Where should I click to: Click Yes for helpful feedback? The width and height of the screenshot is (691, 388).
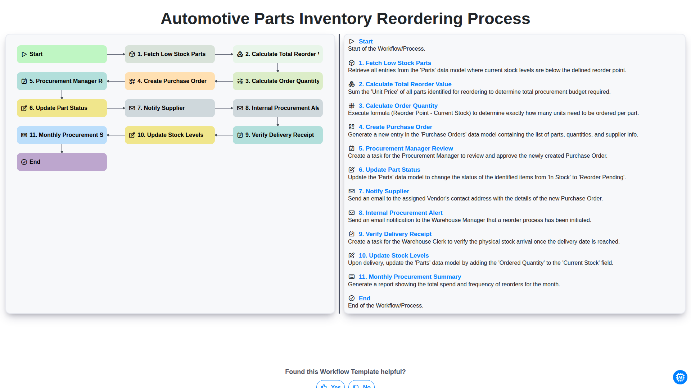point(330,384)
